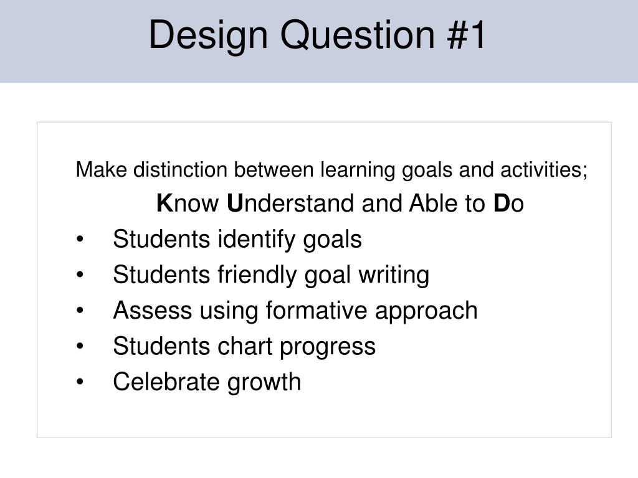Viewport: 638px width, 478px height.
Task: Click the blue title banner background
Action: (x=319, y=41)
